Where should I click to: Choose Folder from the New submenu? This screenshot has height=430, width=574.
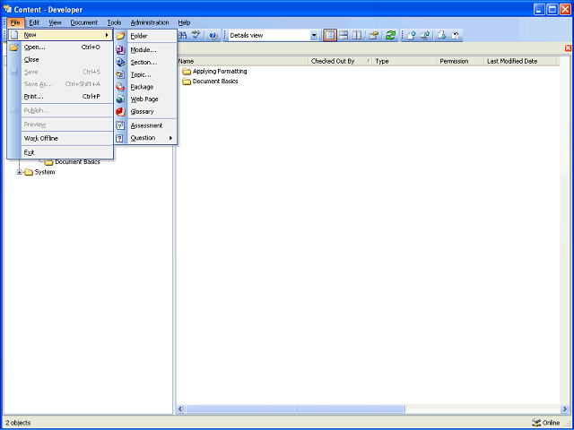coord(145,36)
